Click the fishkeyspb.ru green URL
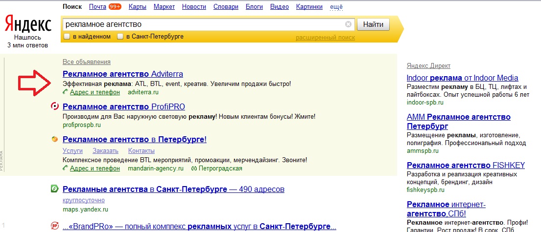Viewport: 541px width, 232px height. (426, 190)
